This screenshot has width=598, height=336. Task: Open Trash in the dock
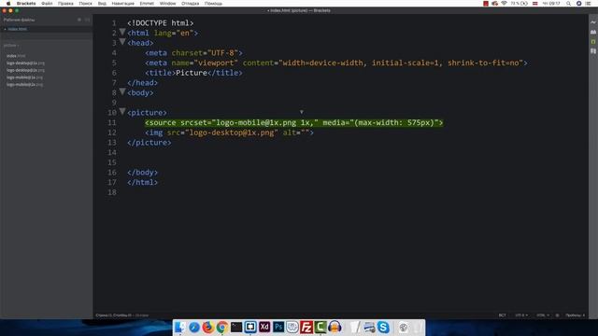click(418, 328)
